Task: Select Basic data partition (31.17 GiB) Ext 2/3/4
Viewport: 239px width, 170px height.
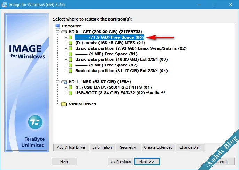Action: [122, 71]
